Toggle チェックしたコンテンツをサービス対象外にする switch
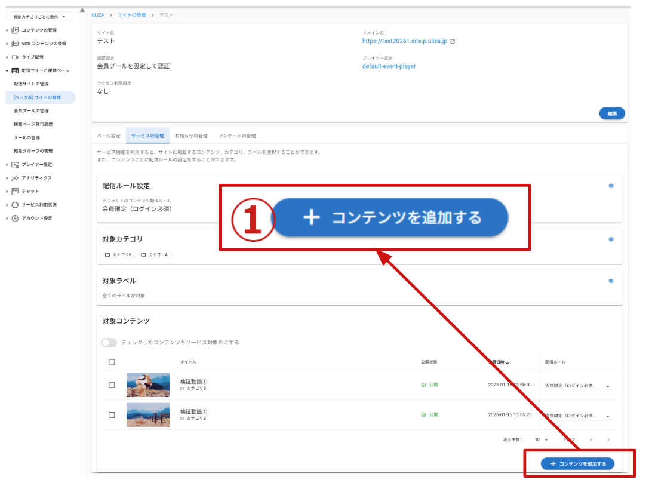 [109, 343]
